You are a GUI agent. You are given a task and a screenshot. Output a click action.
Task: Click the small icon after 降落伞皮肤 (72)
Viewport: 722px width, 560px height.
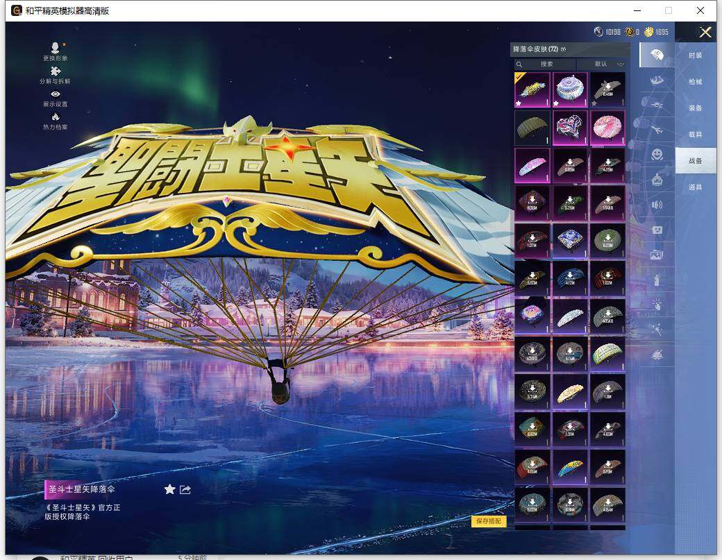pyautogui.click(x=564, y=49)
